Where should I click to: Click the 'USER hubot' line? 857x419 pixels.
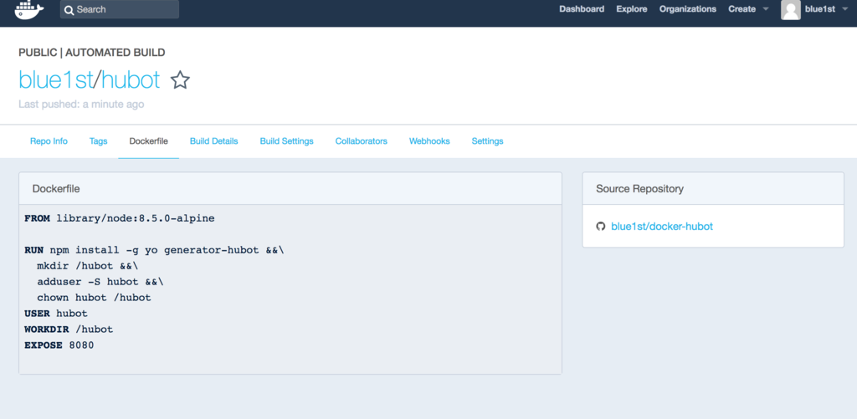coord(56,314)
